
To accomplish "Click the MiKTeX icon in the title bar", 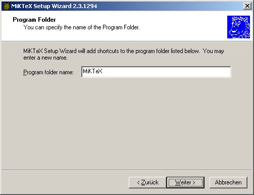I will coord(6,6).
